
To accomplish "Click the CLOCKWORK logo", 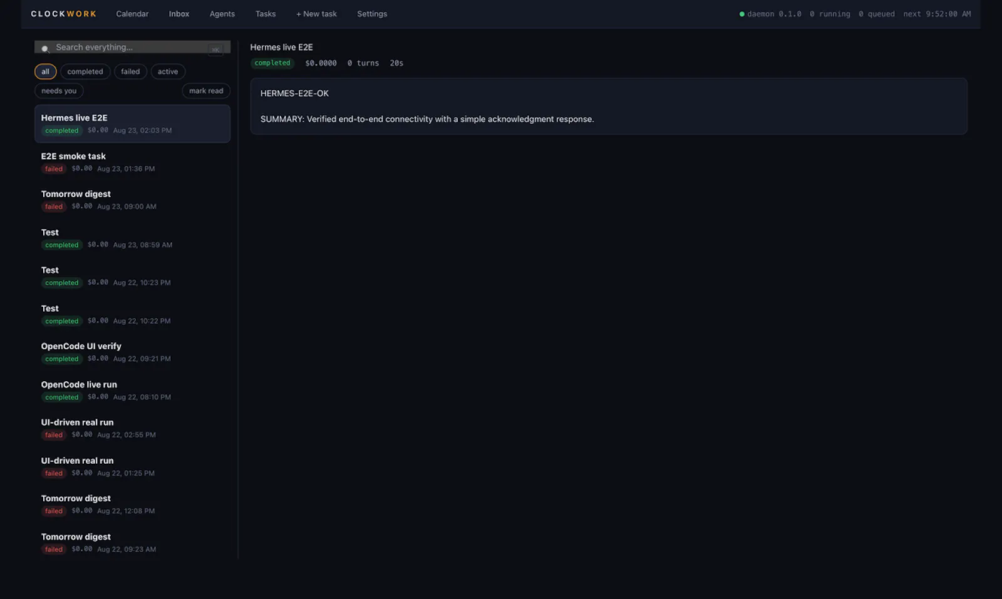I will click(64, 14).
